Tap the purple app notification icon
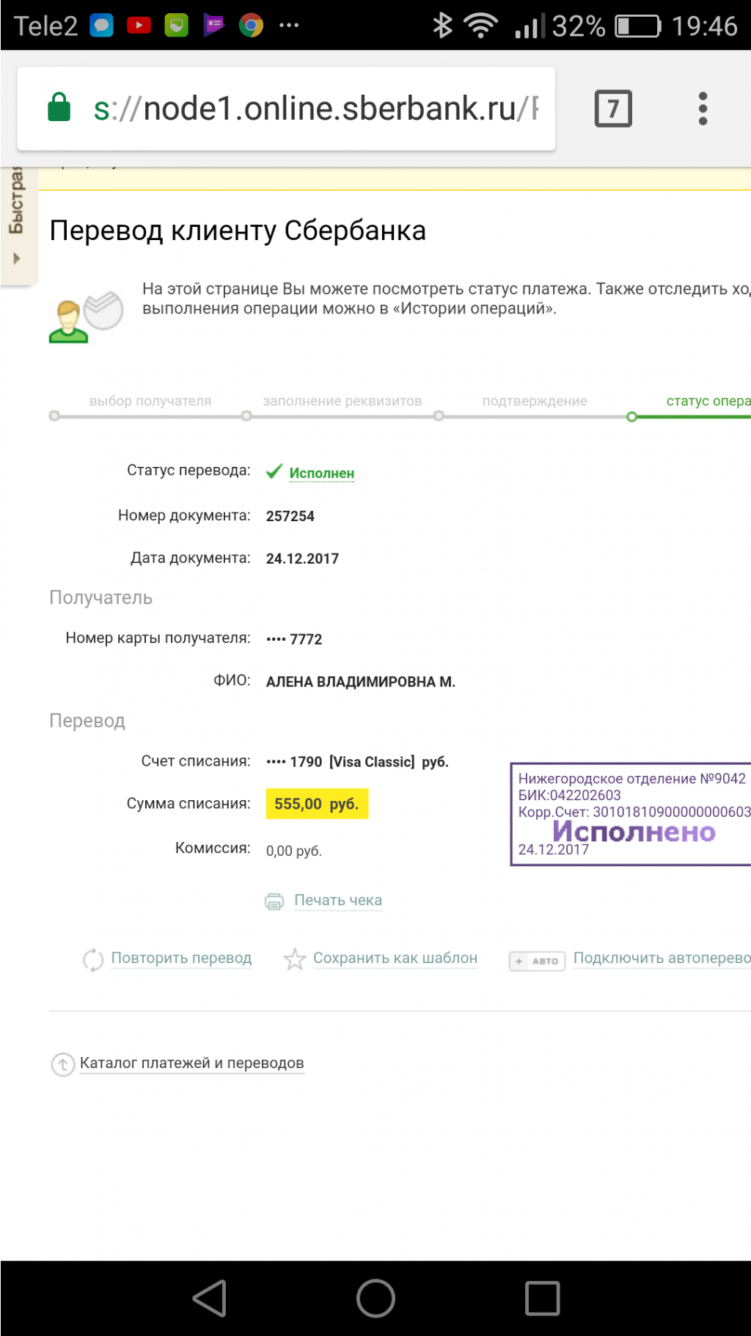 213,26
